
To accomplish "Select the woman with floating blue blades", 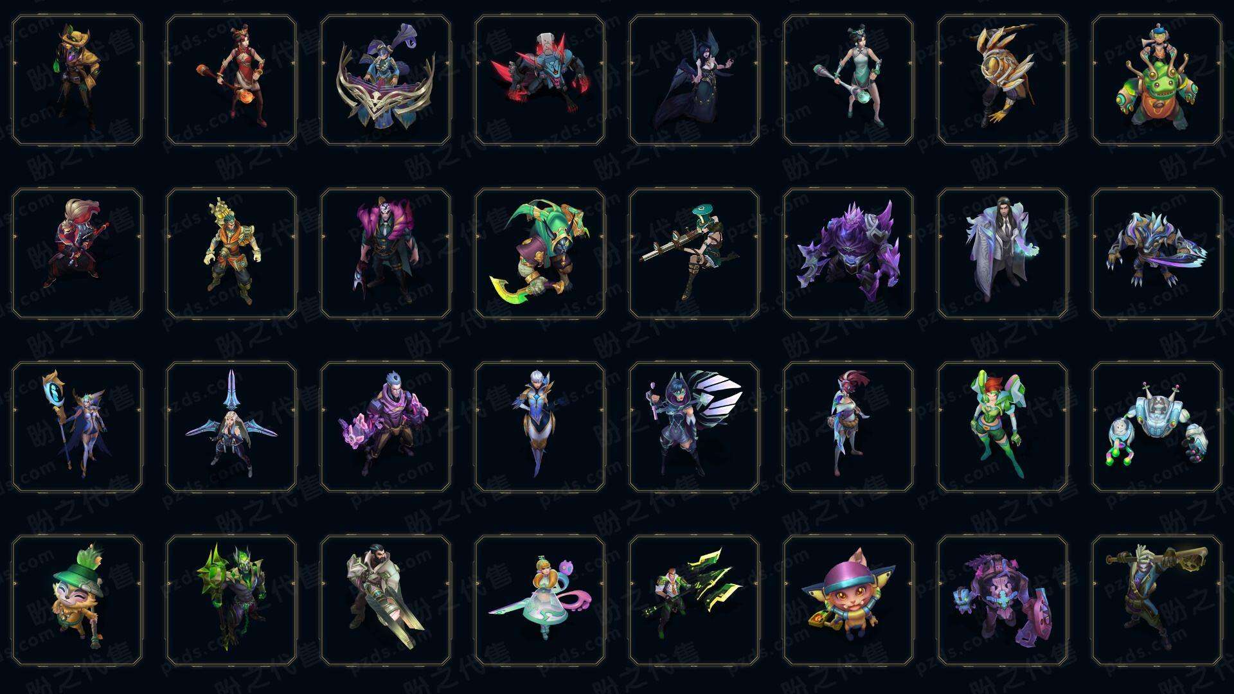I will pyautogui.click(x=231, y=427).
